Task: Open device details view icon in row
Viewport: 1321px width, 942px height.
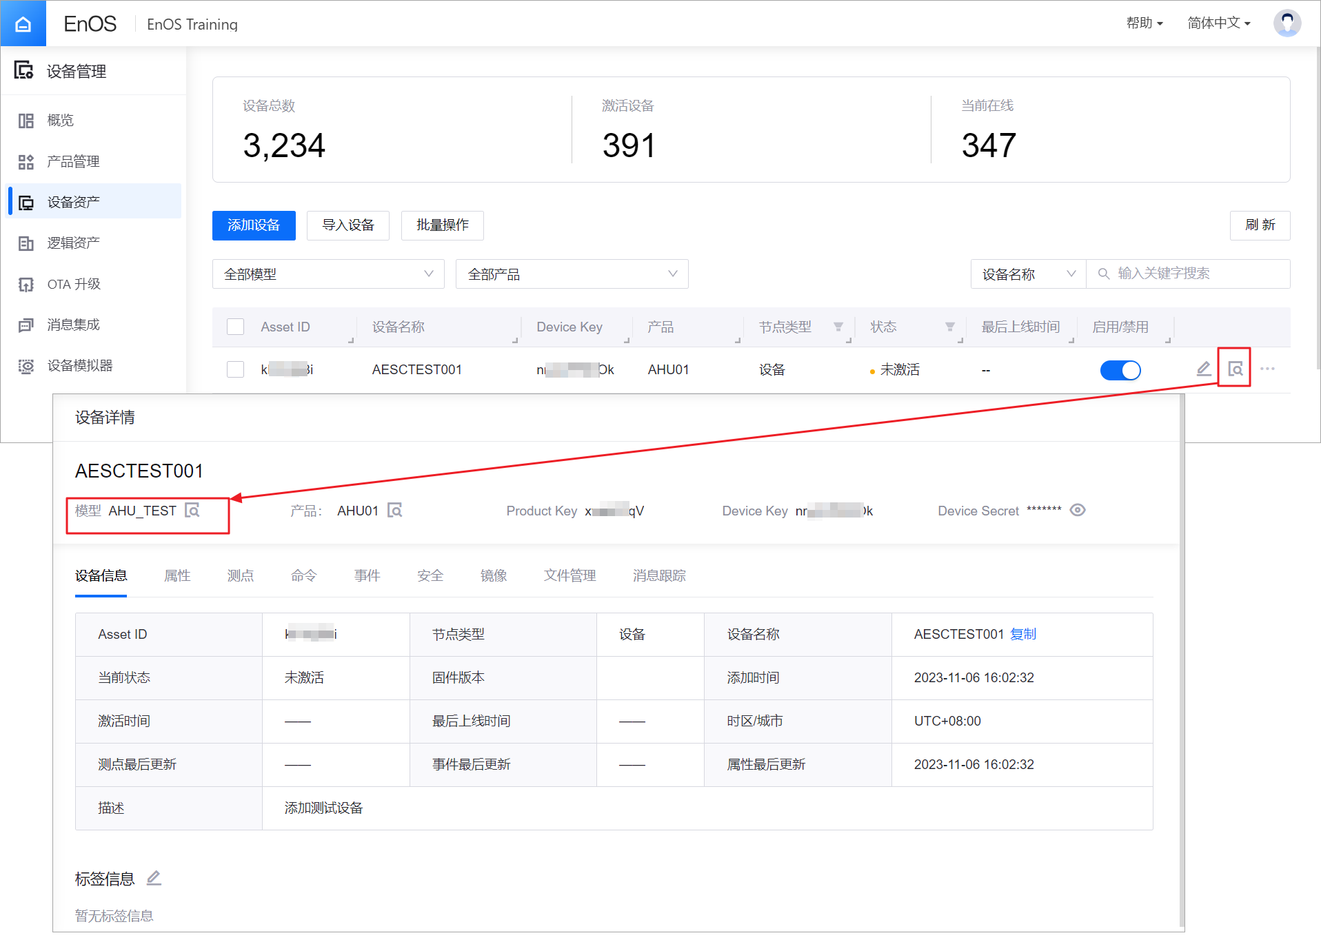Action: click(1235, 369)
